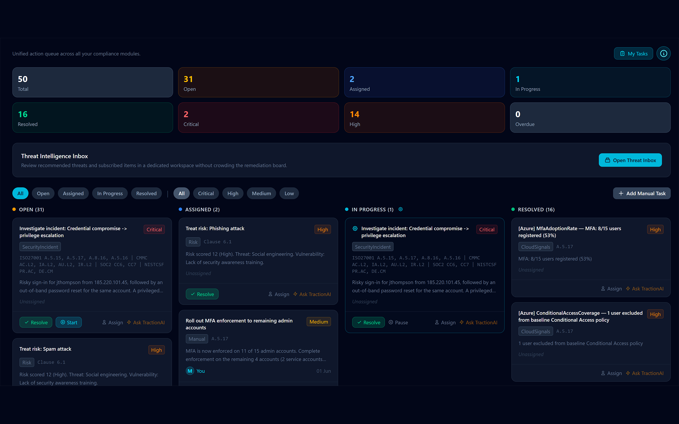Click the High badge on Spam attack card

pos(156,350)
